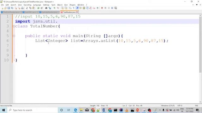Click Run Macro Multiple Times icon
The height and width of the screenshot is (113, 202).
112,8
